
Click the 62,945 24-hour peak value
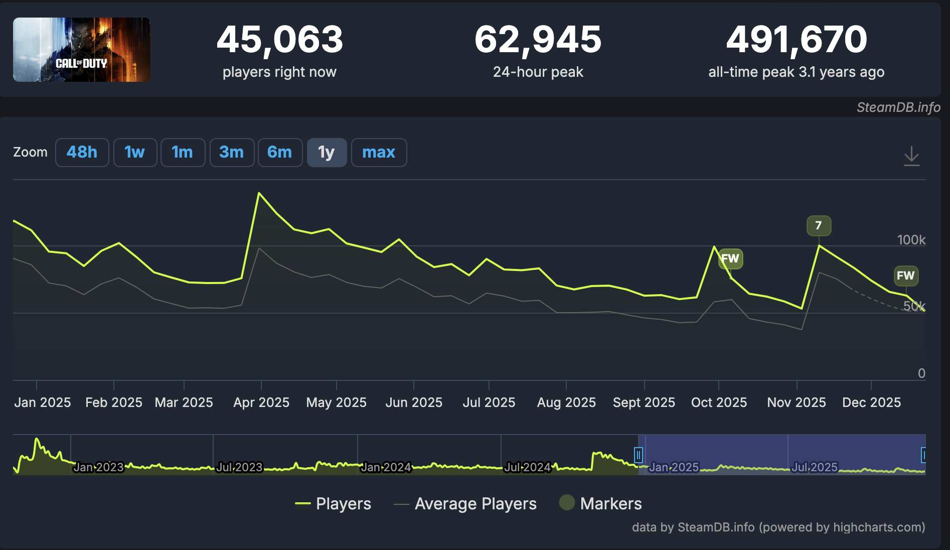pos(538,40)
